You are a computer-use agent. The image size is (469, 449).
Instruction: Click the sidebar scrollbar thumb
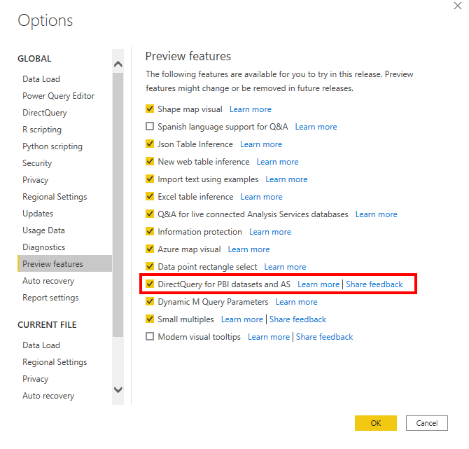tap(118, 205)
